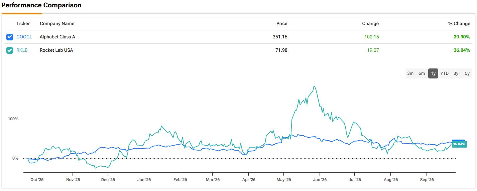Uncheck the GOOGL ticker checkbox
Image resolution: width=477 pixels, height=191 pixels.
[10, 37]
